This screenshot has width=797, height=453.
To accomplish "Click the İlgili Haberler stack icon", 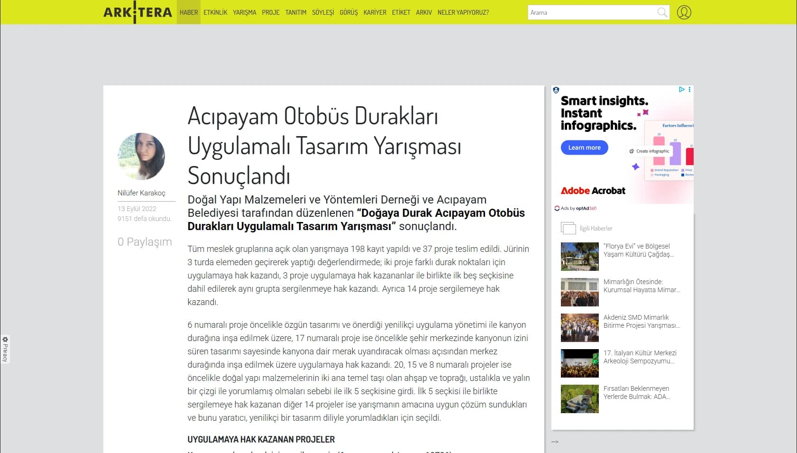I will (x=568, y=229).
